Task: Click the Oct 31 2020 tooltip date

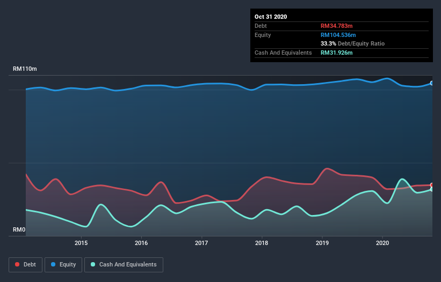Action: point(271,17)
